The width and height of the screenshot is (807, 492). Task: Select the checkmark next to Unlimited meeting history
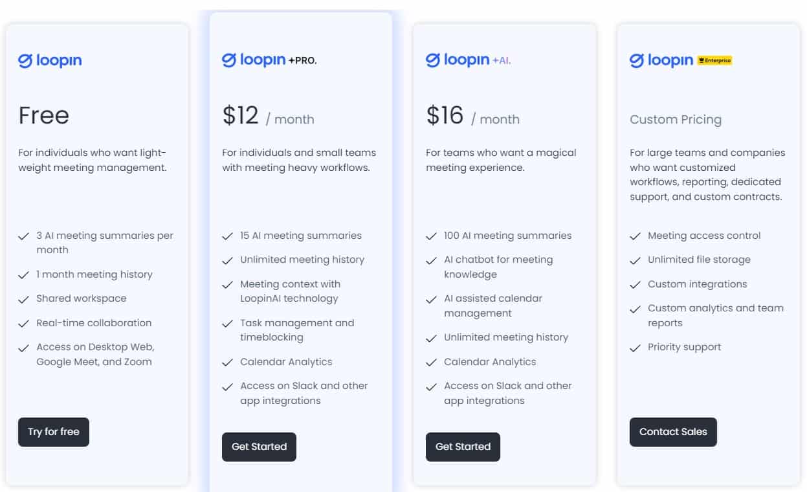click(228, 259)
